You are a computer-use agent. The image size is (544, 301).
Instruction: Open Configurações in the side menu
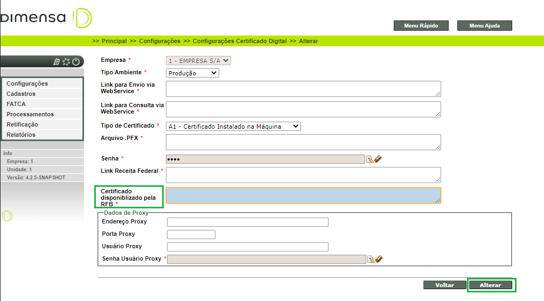pos(43,83)
